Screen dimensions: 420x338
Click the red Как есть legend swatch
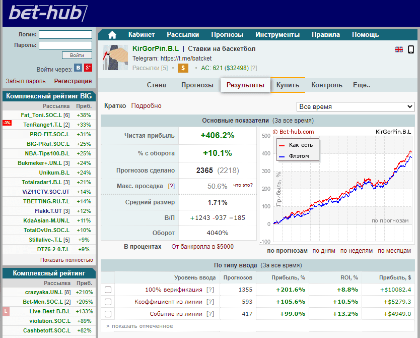click(282, 145)
